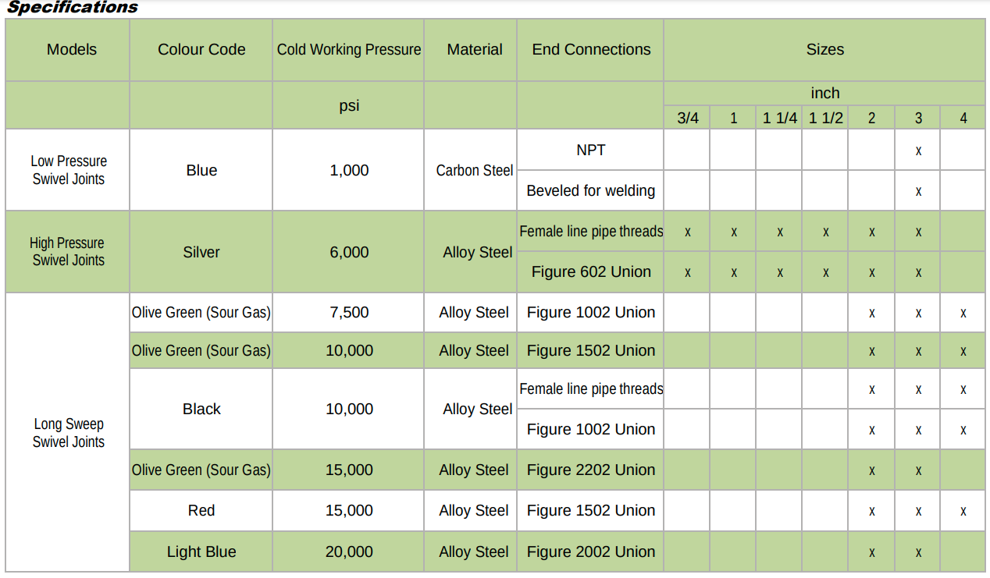Click the End Connections header
This screenshot has width=990, height=578.
pyautogui.click(x=591, y=49)
